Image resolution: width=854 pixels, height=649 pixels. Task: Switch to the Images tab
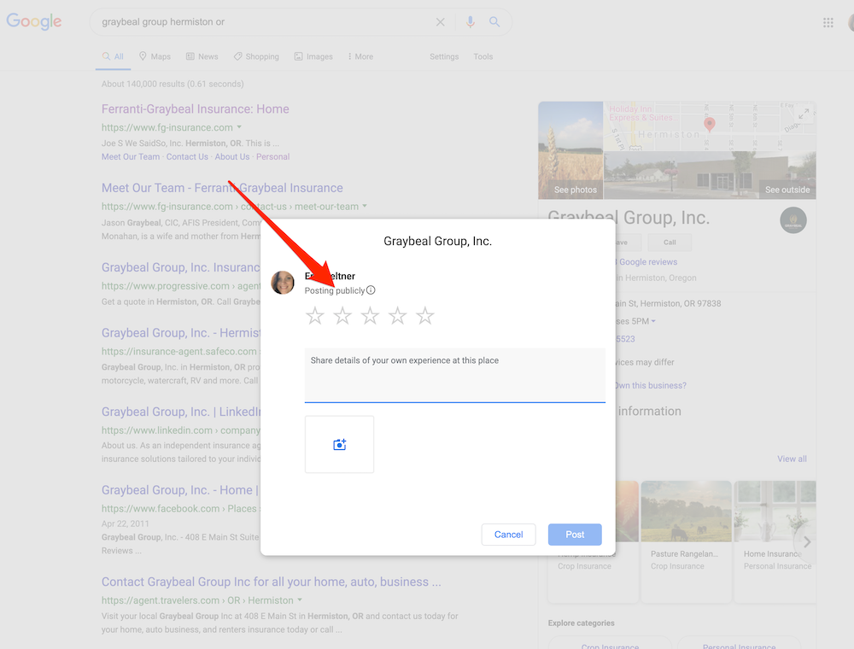[x=313, y=56]
